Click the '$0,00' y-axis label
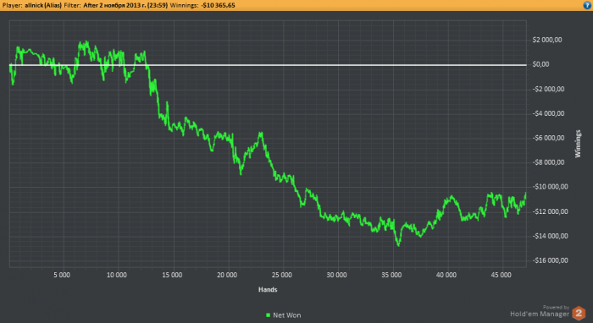 [540, 64]
